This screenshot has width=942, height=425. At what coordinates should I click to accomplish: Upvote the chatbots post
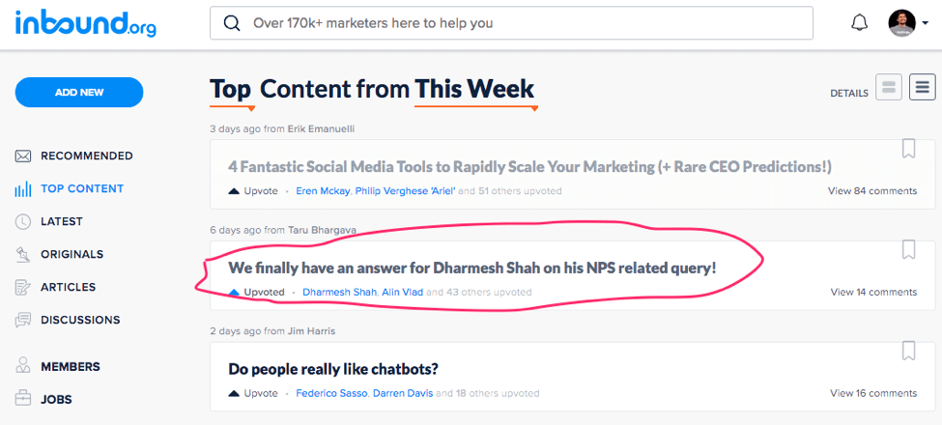tap(254, 393)
